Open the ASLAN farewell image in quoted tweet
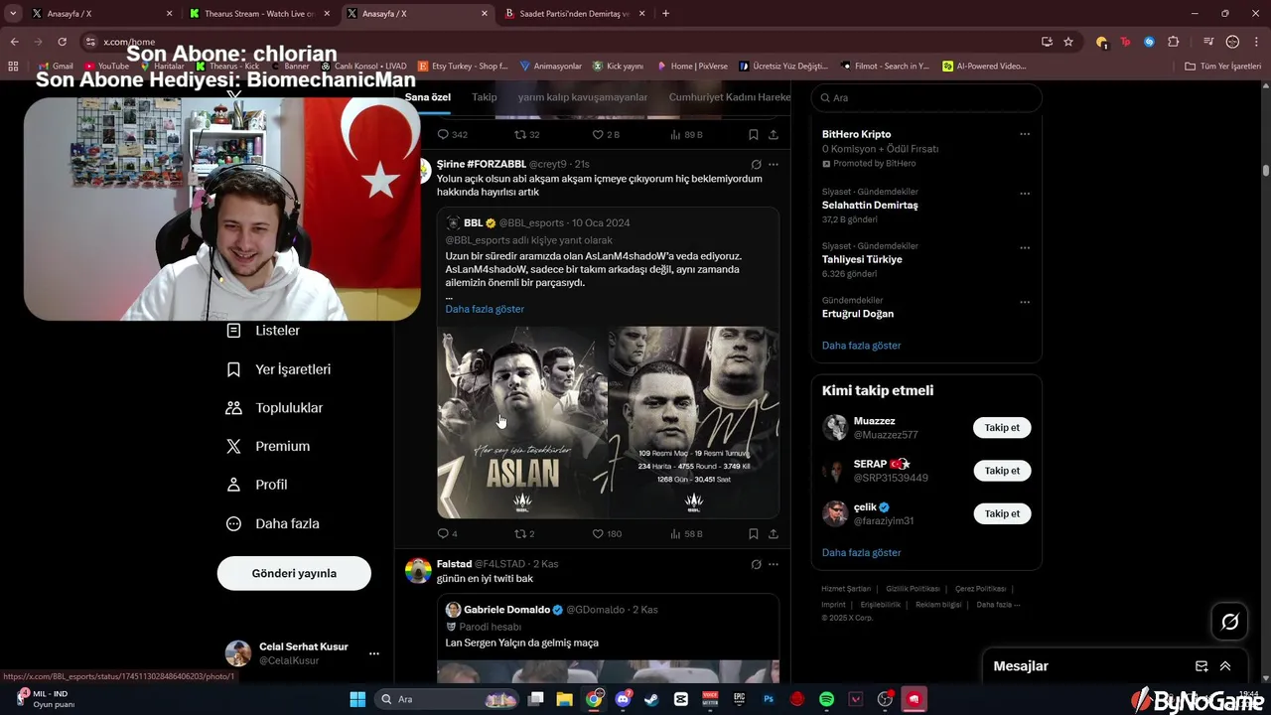 coord(522,422)
